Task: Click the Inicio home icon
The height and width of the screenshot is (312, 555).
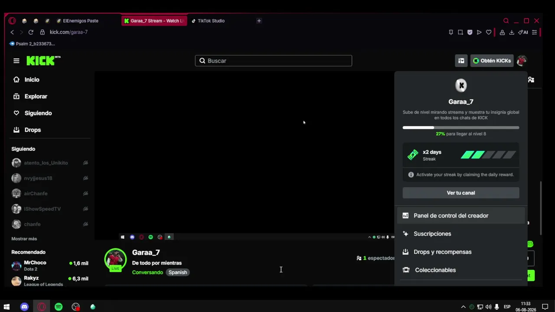Action: pos(16,80)
